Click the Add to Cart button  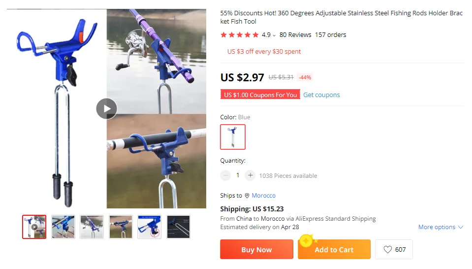point(334,249)
